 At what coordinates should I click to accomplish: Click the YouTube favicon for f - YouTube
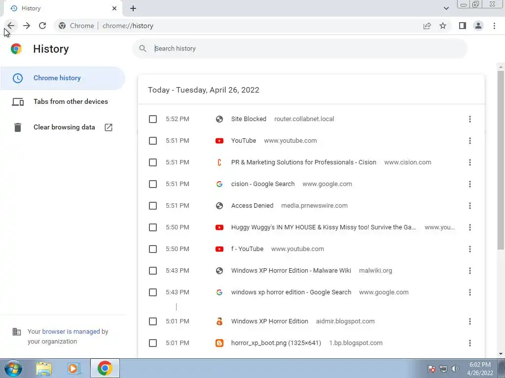coord(219,249)
